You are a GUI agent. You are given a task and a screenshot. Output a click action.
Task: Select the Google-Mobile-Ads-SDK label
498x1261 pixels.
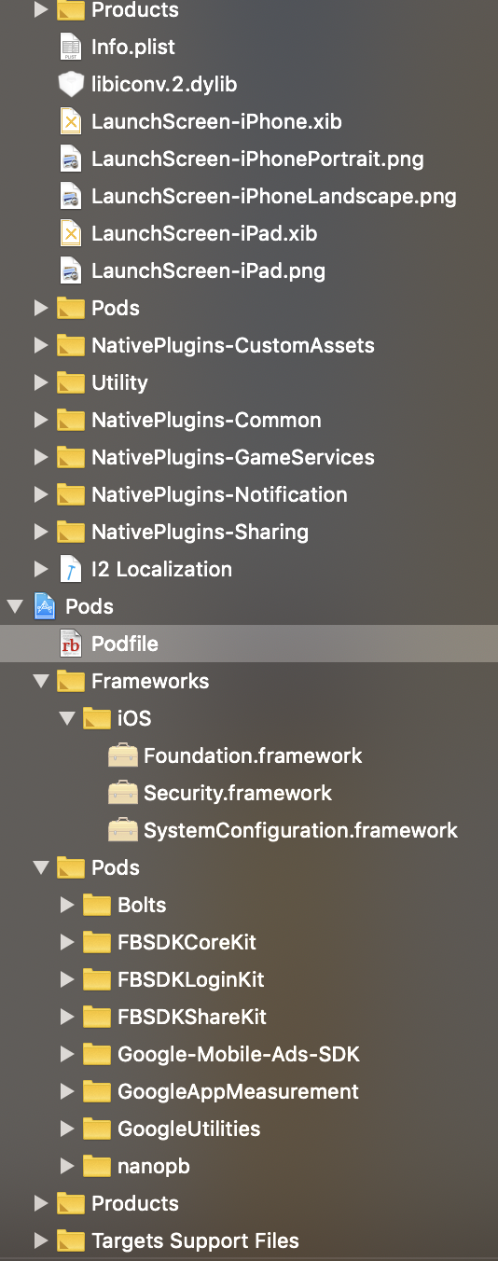pyautogui.click(x=239, y=1054)
